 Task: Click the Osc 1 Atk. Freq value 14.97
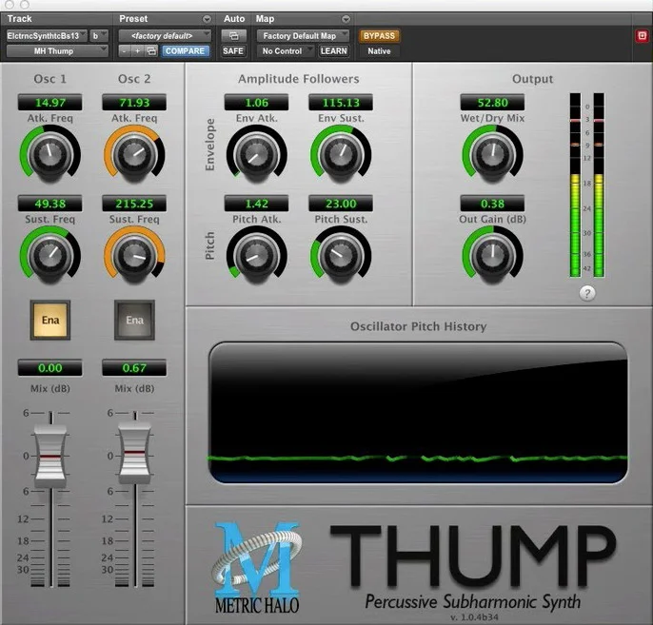tap(49, 103)
